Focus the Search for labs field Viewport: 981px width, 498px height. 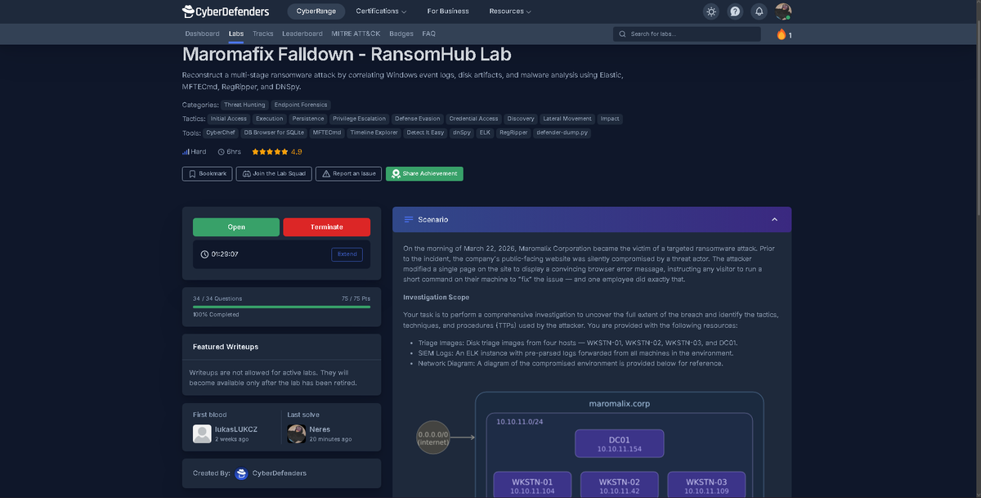(x=687, y=34)
